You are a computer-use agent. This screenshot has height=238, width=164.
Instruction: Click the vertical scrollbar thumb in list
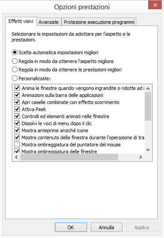point(148,106)
